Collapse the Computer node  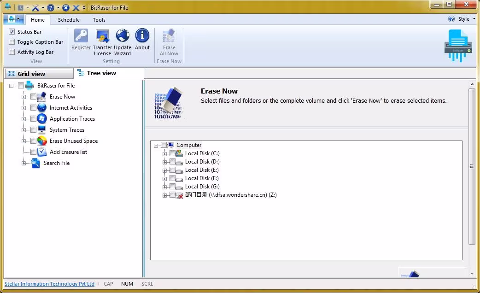tap(156, 146)
